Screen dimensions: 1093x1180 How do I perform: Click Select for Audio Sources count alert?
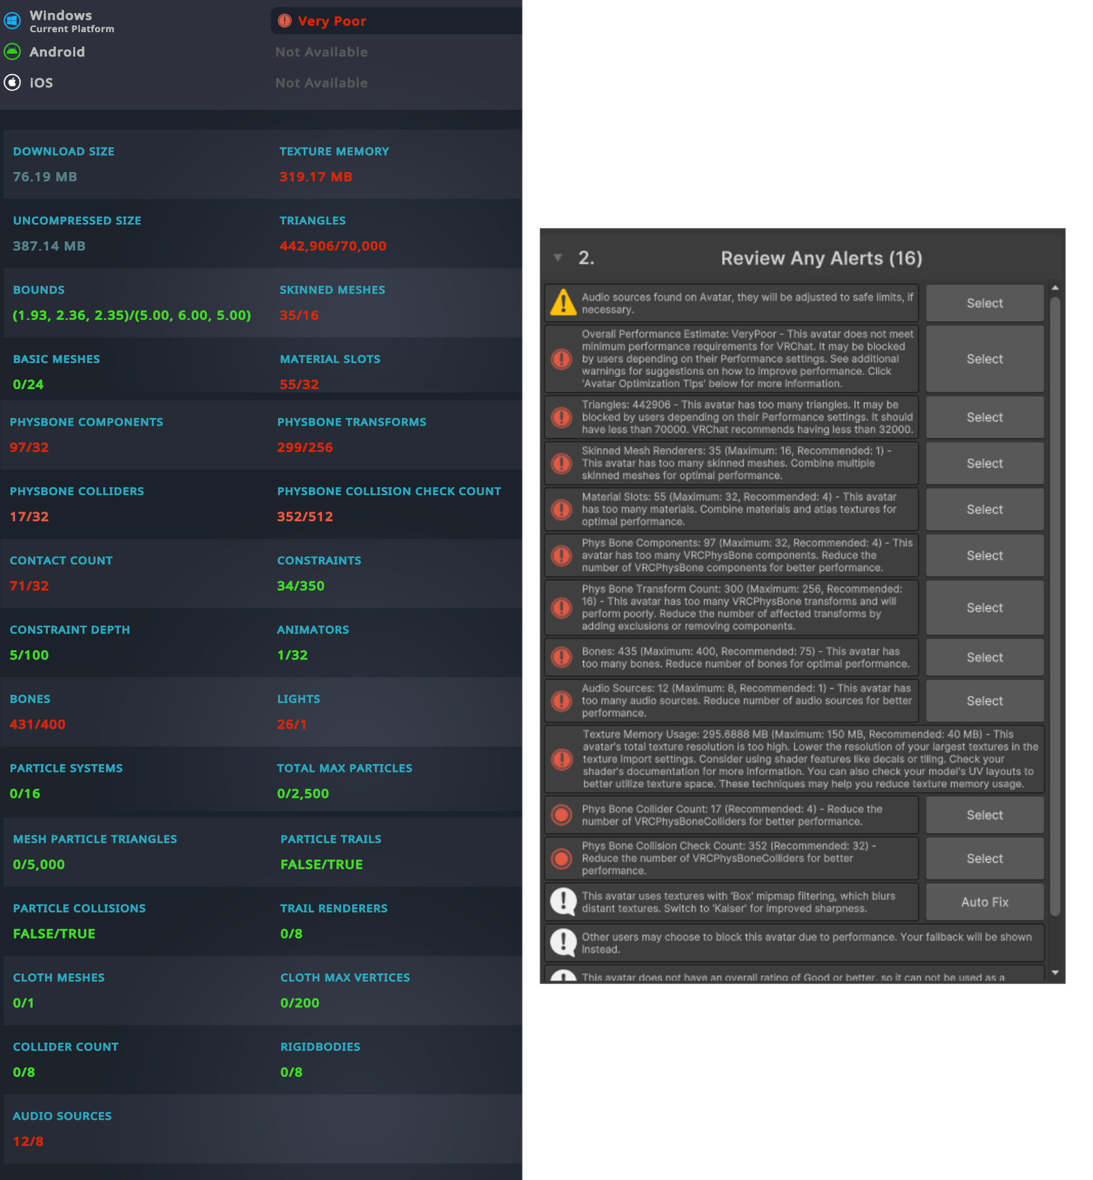point(984,701)
